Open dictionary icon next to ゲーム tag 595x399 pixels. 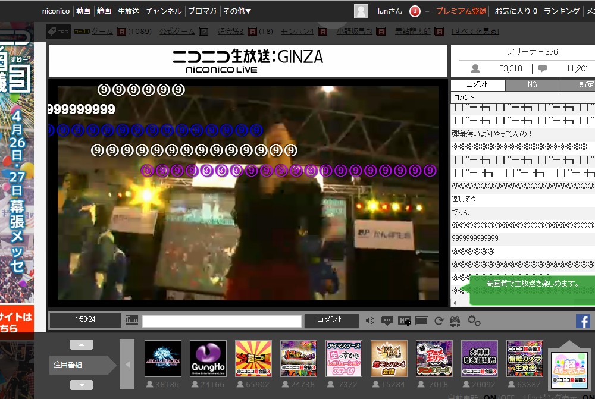pos(121,32)
